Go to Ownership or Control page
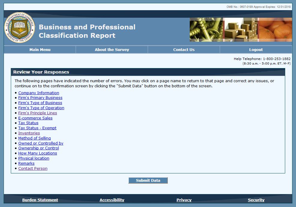This screenshot has width=296, height=207. click(38, 148)
